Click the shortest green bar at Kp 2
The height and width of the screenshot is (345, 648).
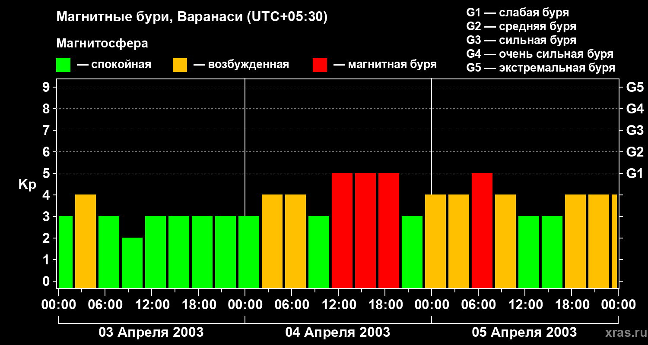pos(132,263)
